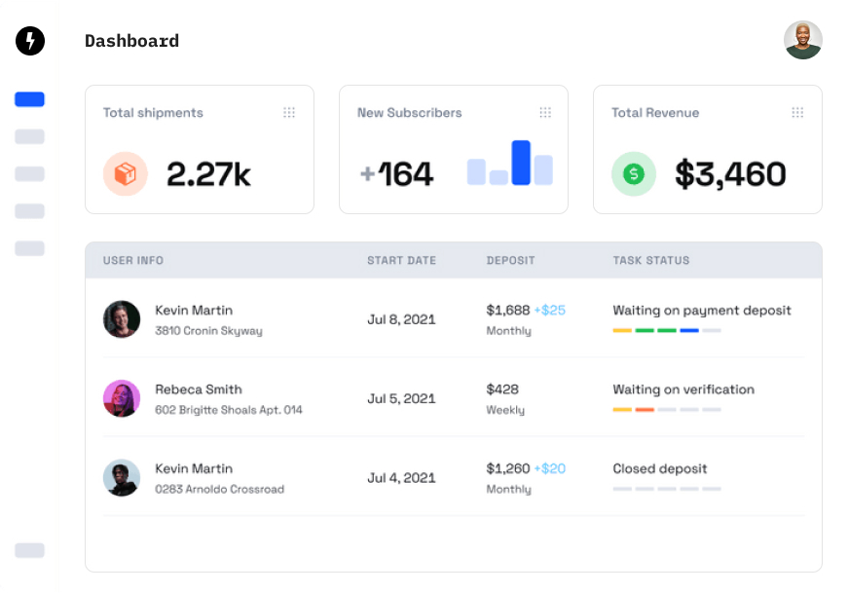This screenshot has width=849, height=593.
Task: Select the Closed deposit table row
Action: point(454,477)
